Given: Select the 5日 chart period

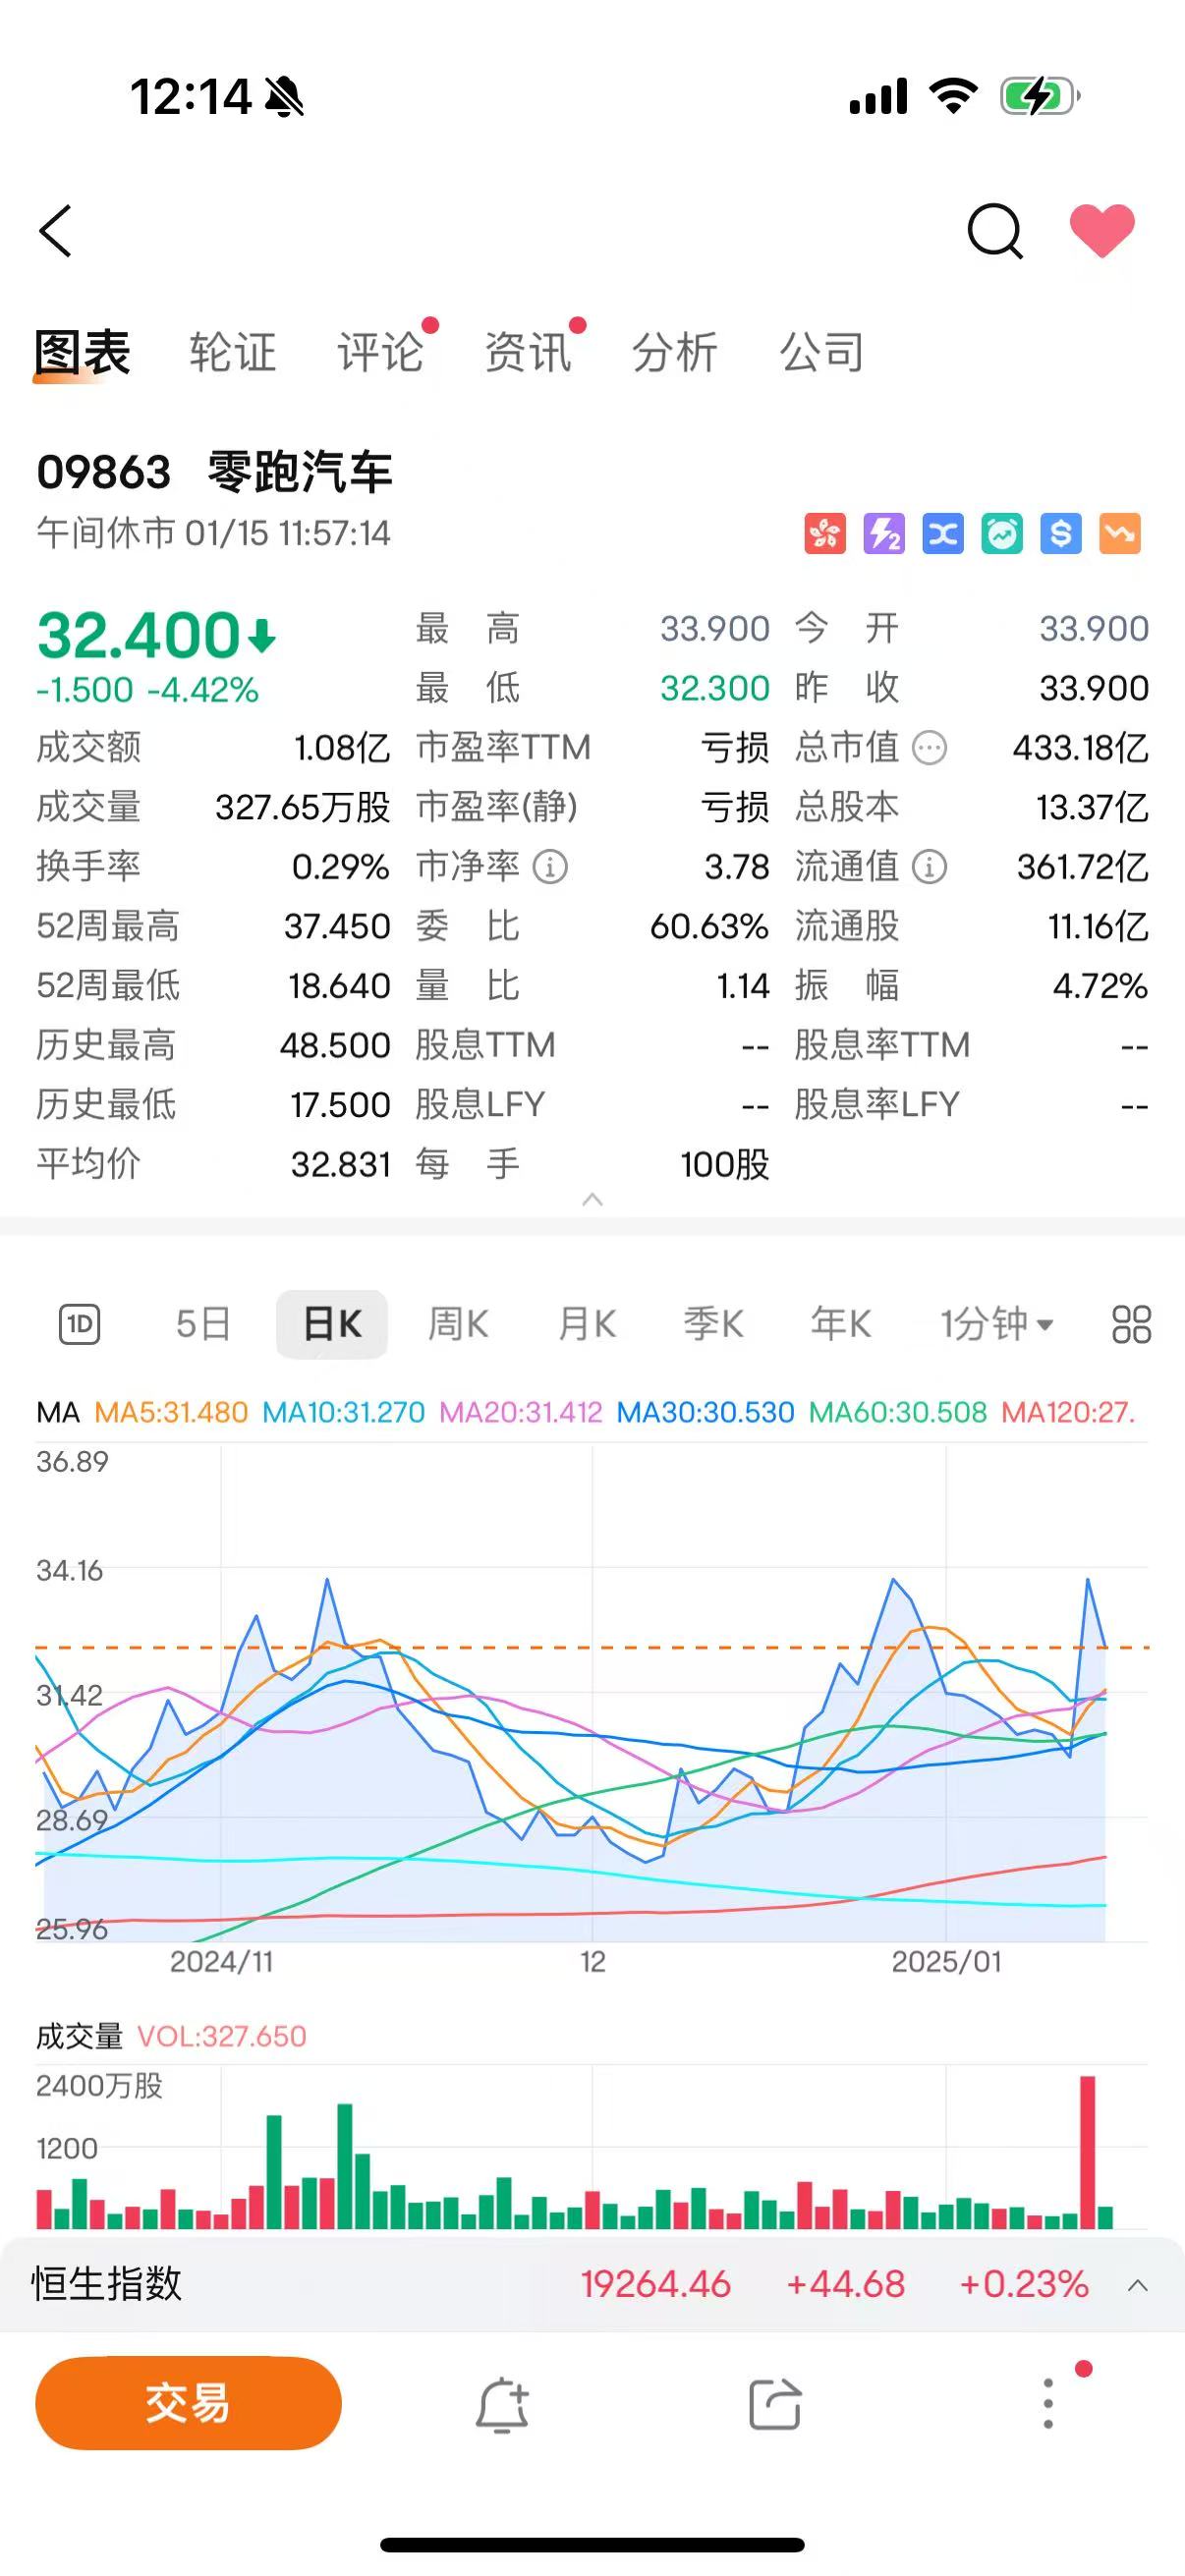Looking at the screenshot, I should 204,1325.
